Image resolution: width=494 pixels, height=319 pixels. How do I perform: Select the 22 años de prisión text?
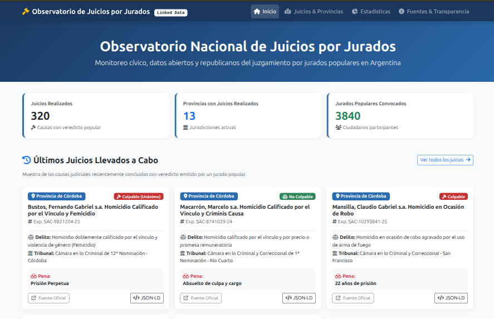coord(356,283)
